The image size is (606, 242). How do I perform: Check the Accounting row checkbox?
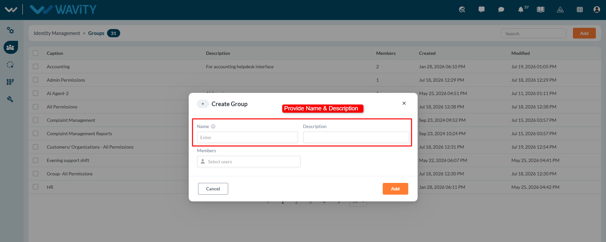coord(36,67)
